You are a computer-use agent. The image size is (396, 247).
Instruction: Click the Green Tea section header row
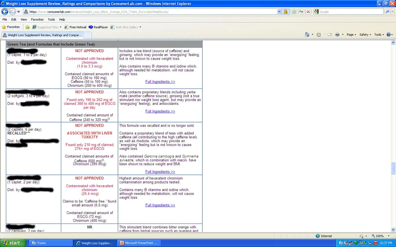[104, 44]
